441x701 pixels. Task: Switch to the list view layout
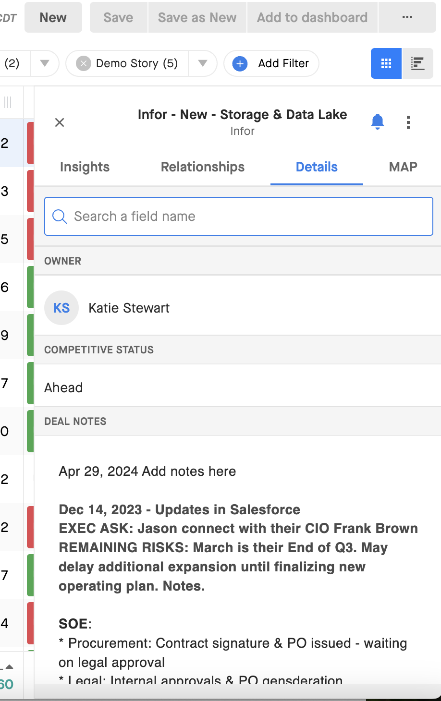417,63
